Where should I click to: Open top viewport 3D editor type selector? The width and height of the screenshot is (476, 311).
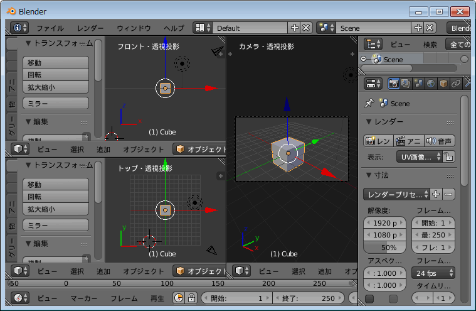(x=20, y=149)
